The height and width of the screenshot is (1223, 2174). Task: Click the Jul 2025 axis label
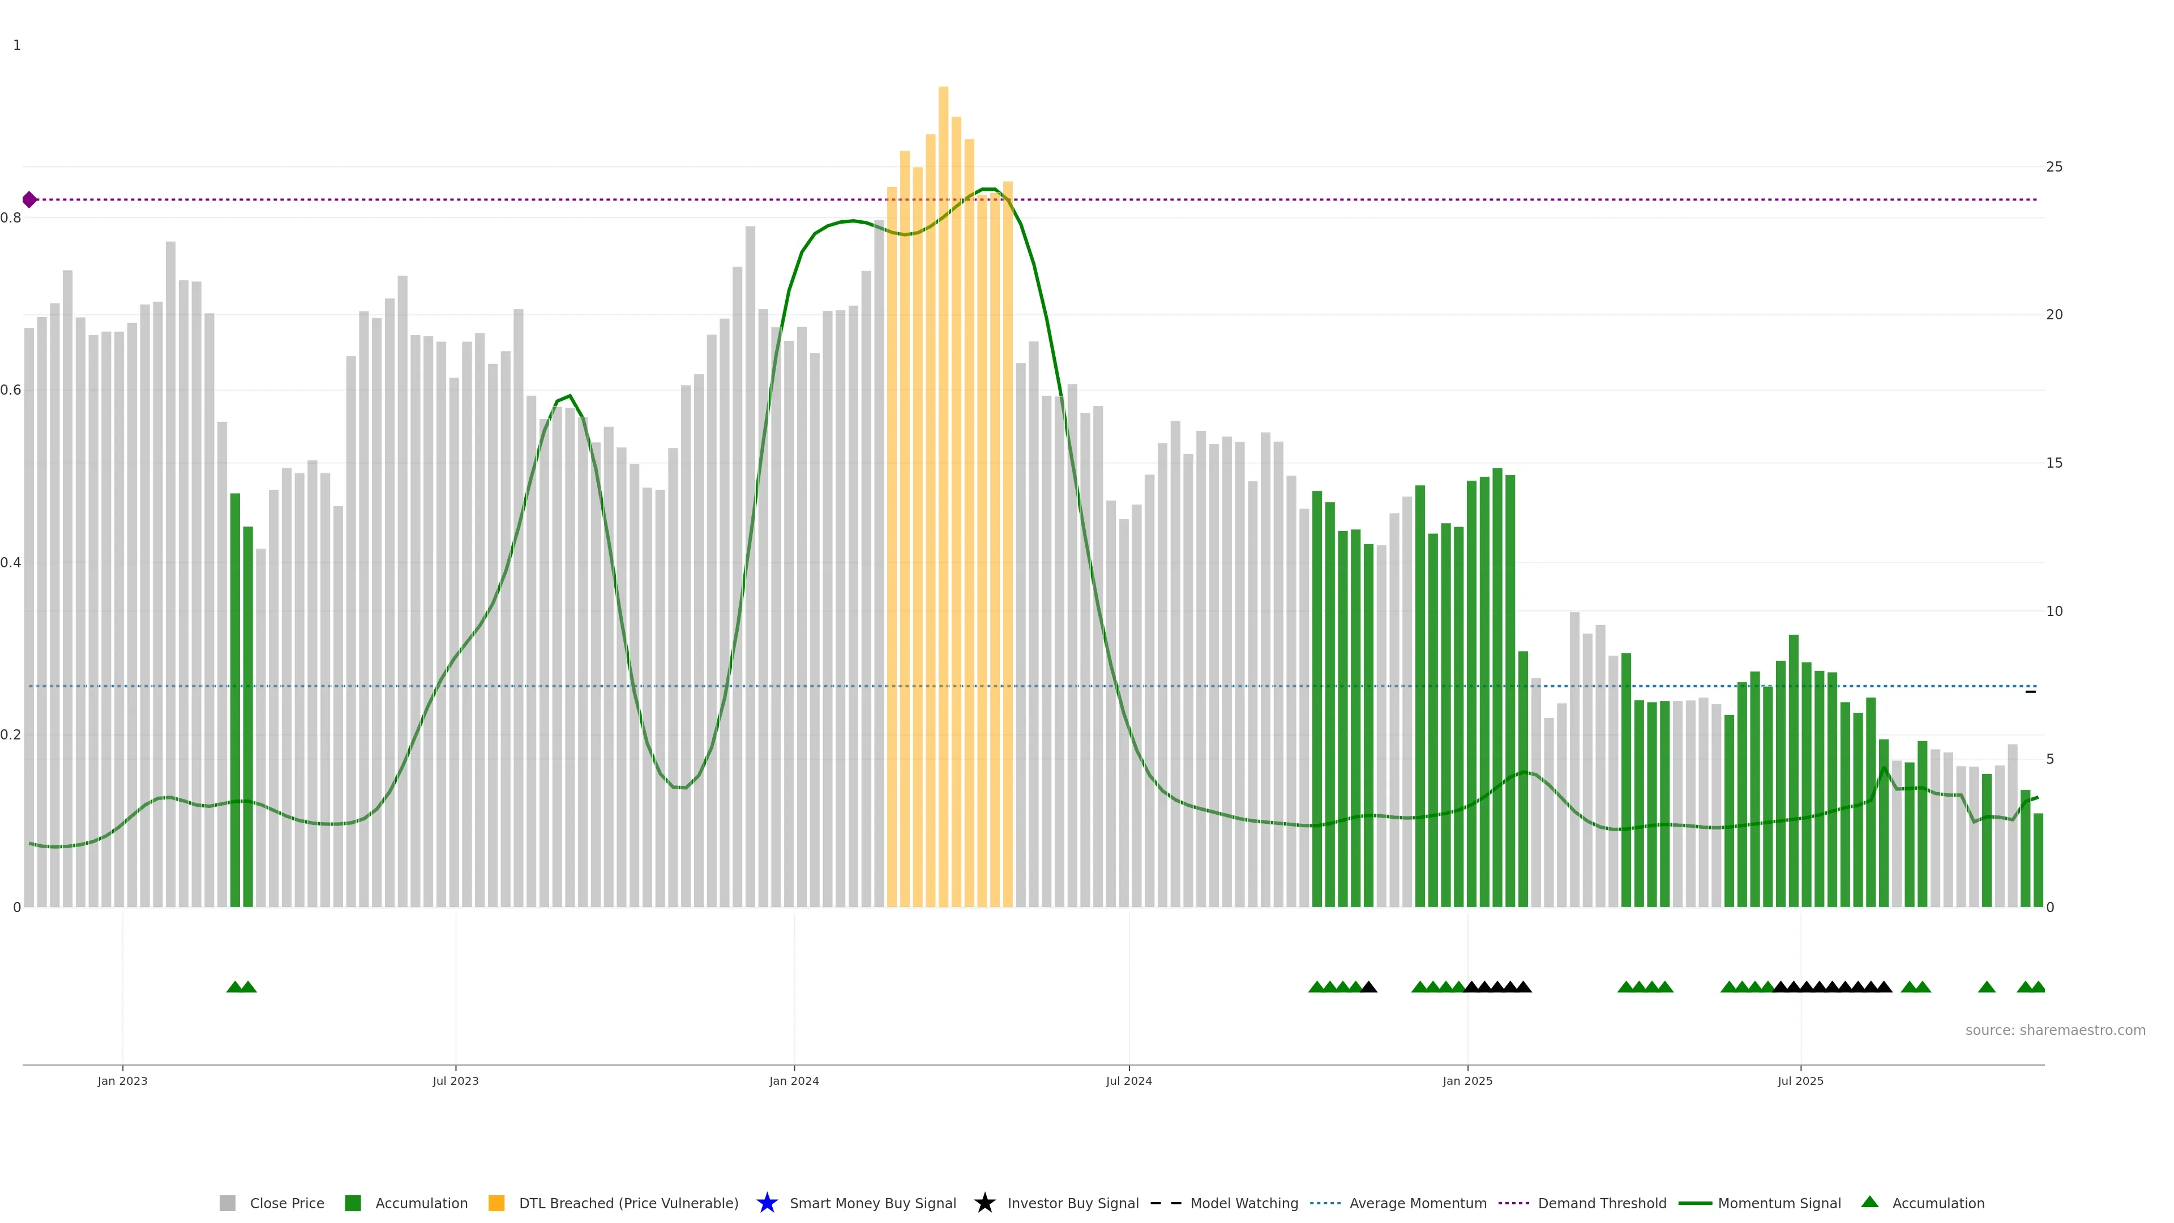tap(1800, 1080)
